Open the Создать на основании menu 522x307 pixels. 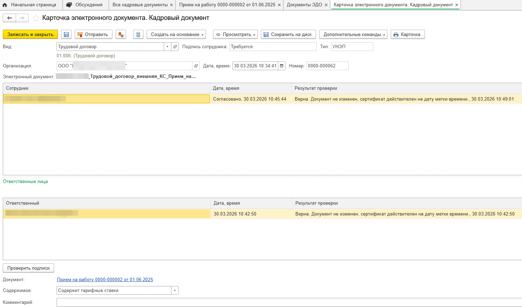pyautogui.click(x=176, y=35)
